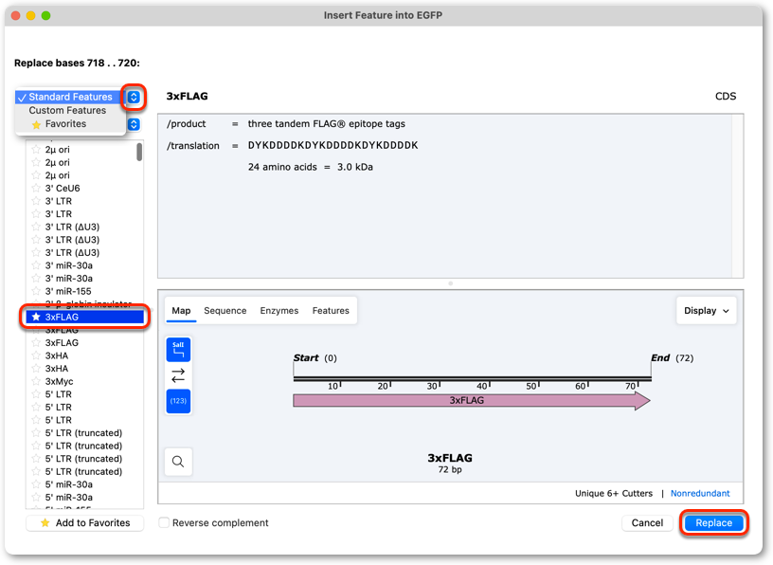This screenshot has width=773, height=565.
Task: Open the feature set dropdown arrows
Action: pyautogui.click(x=134, y=97)
